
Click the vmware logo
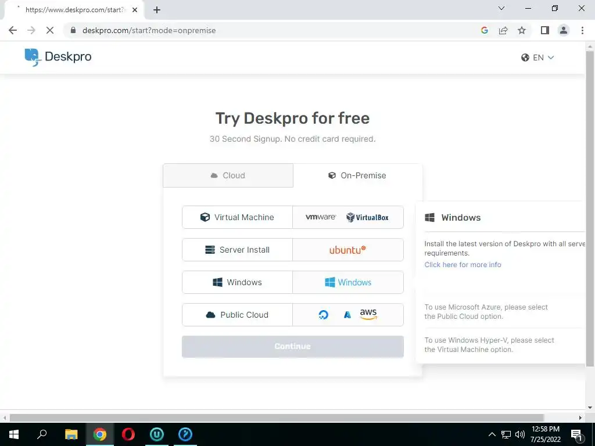click(x=321, y=217)
